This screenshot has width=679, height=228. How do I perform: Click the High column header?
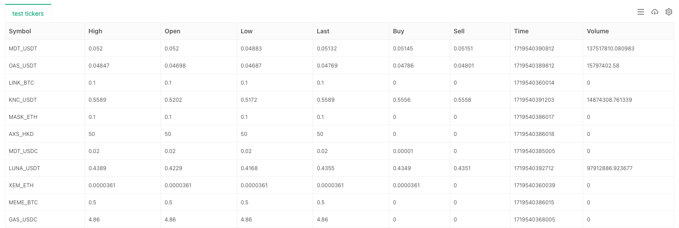pyautogui.click(x=95, y=31)
